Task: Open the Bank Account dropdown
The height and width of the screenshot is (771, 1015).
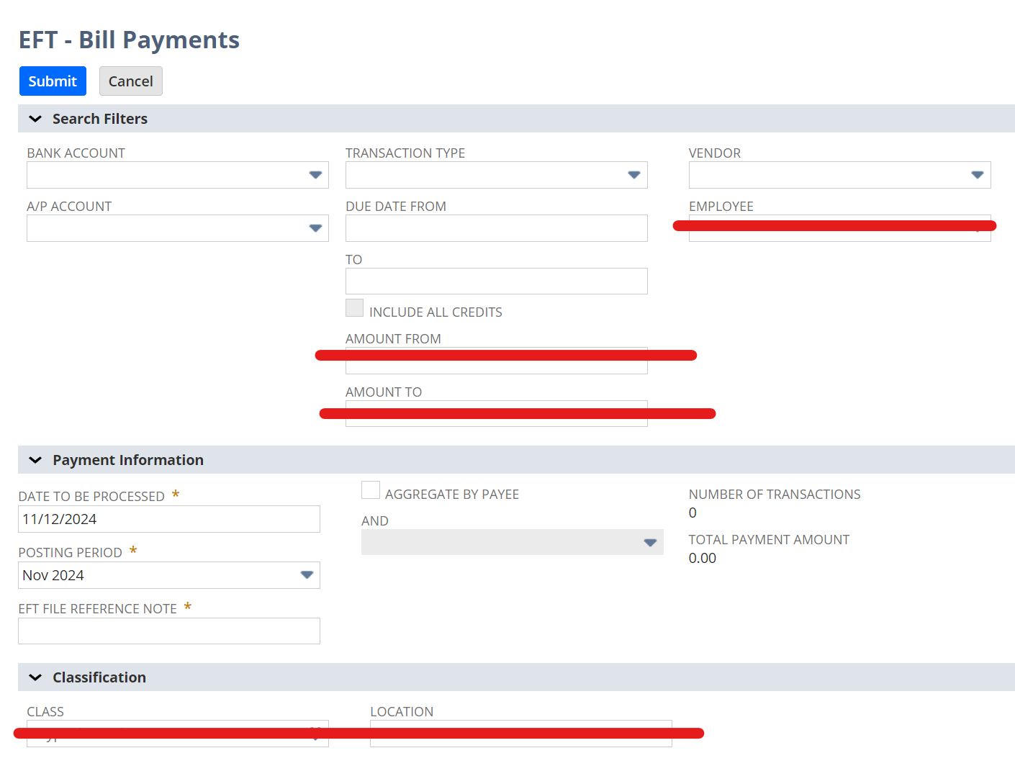Action: click(x=315, y=174)
